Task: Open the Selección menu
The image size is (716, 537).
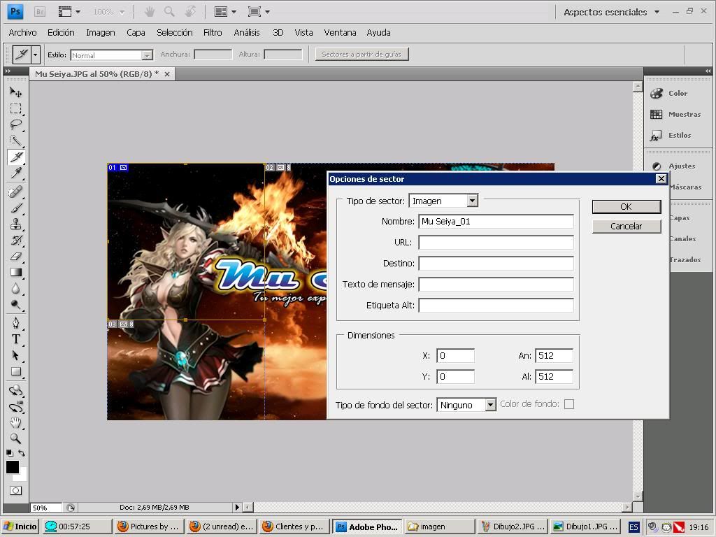Action: tap(174, 32)
